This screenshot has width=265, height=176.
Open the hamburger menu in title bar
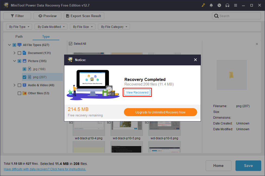tap(235, 5)
